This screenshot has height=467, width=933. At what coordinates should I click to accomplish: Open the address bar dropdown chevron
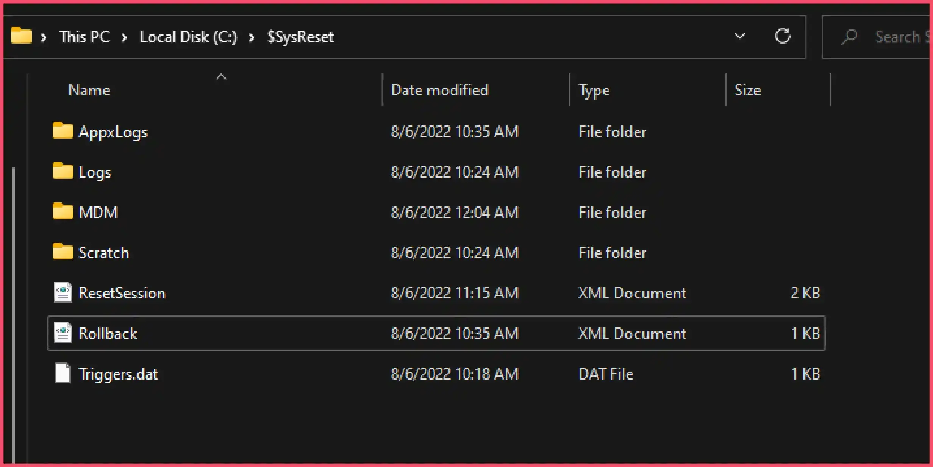pyautogui.click(x=739, y=36)
